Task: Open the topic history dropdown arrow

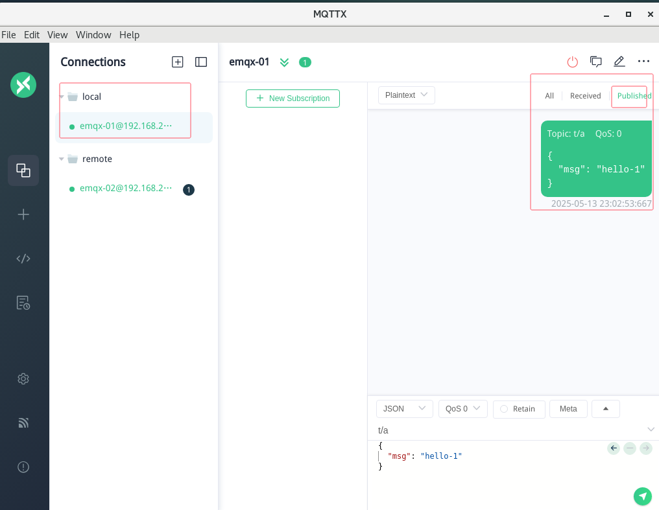Action: click(x=651, y=430)
